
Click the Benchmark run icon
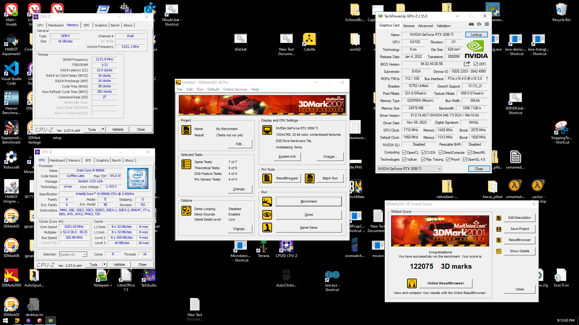tap(267, 202)
